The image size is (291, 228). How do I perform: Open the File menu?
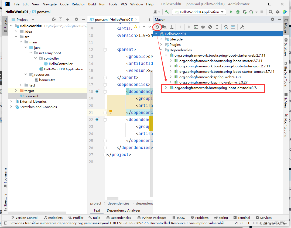click(x=17, y=4)
